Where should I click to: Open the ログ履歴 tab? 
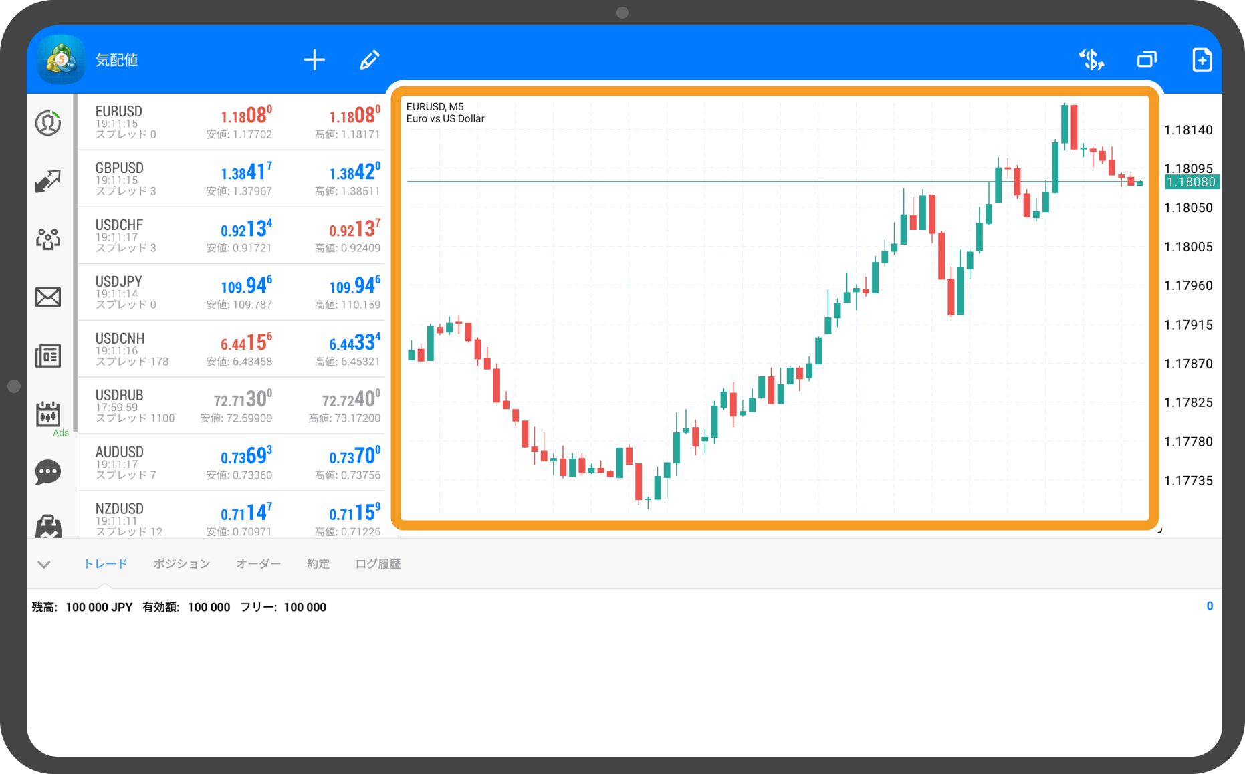click(378, 564)
